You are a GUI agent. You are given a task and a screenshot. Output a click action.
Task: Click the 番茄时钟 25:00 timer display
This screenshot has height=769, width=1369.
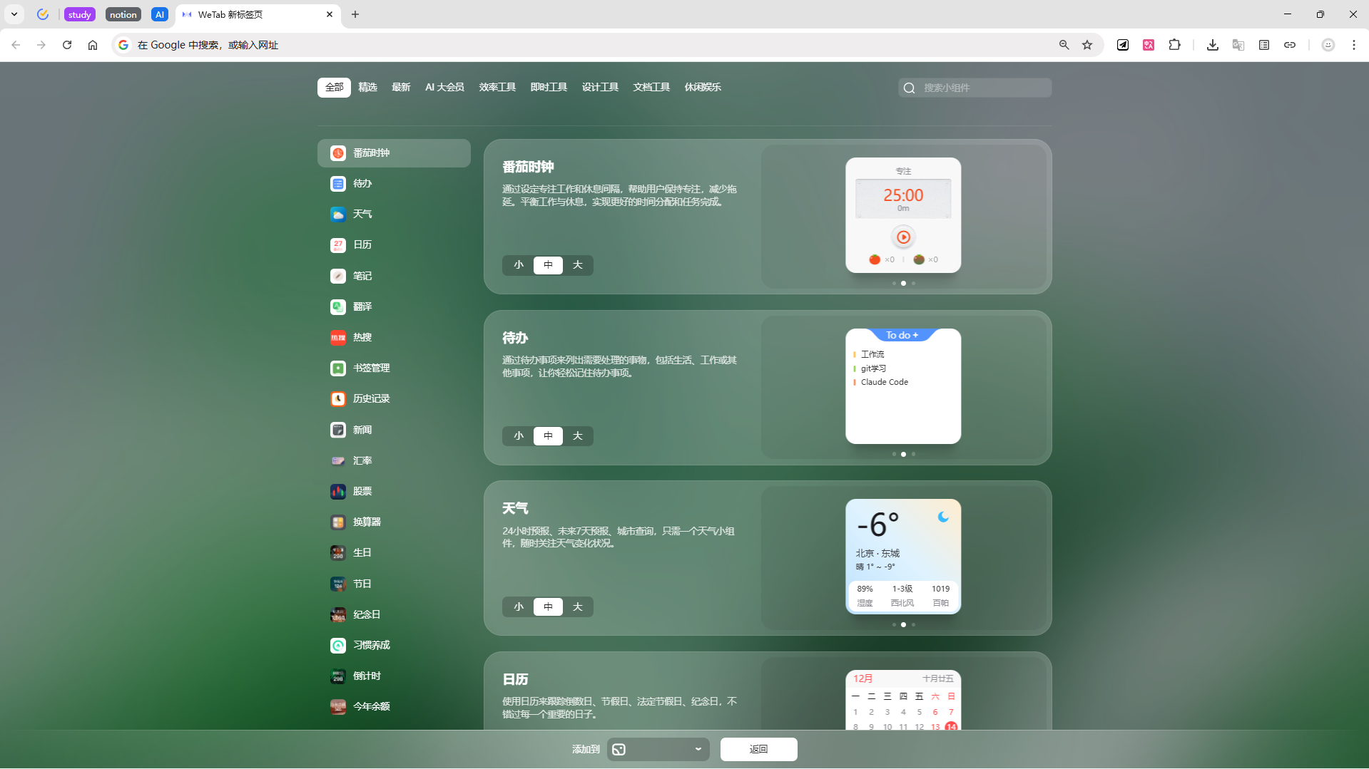(x=903, y=199)
